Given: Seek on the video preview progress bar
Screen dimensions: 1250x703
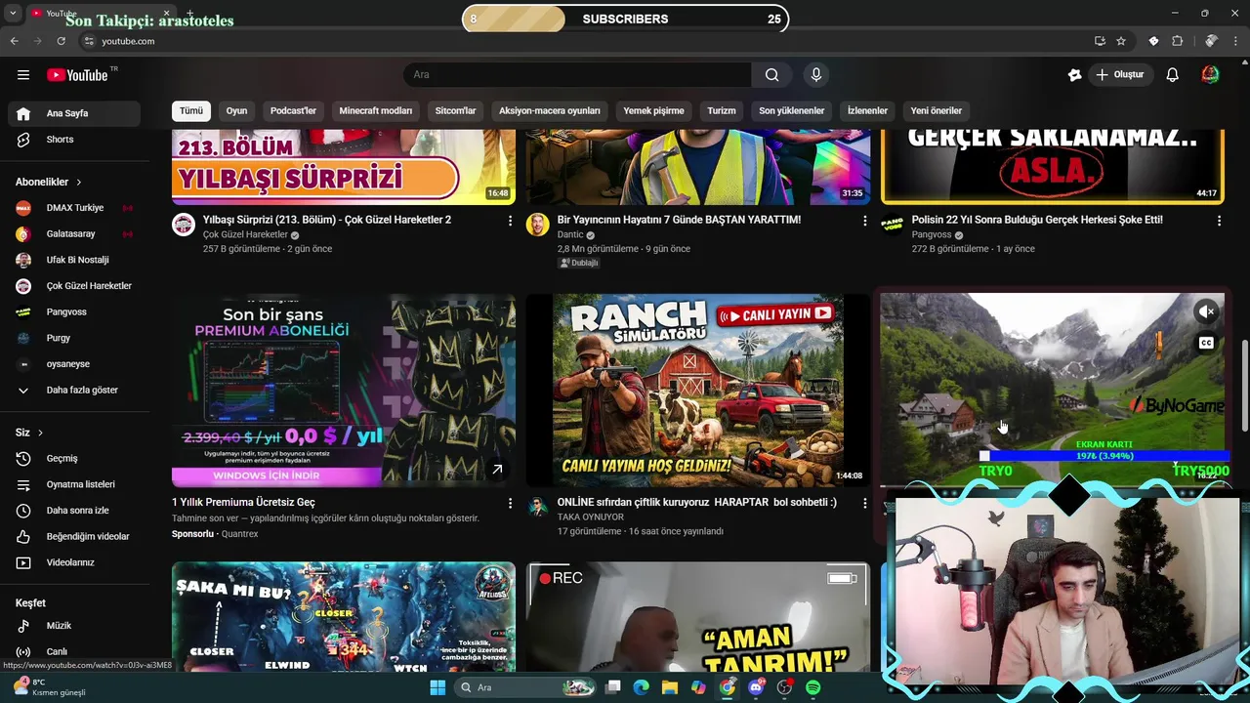Looking at the screenshot, I should 1051,485.
